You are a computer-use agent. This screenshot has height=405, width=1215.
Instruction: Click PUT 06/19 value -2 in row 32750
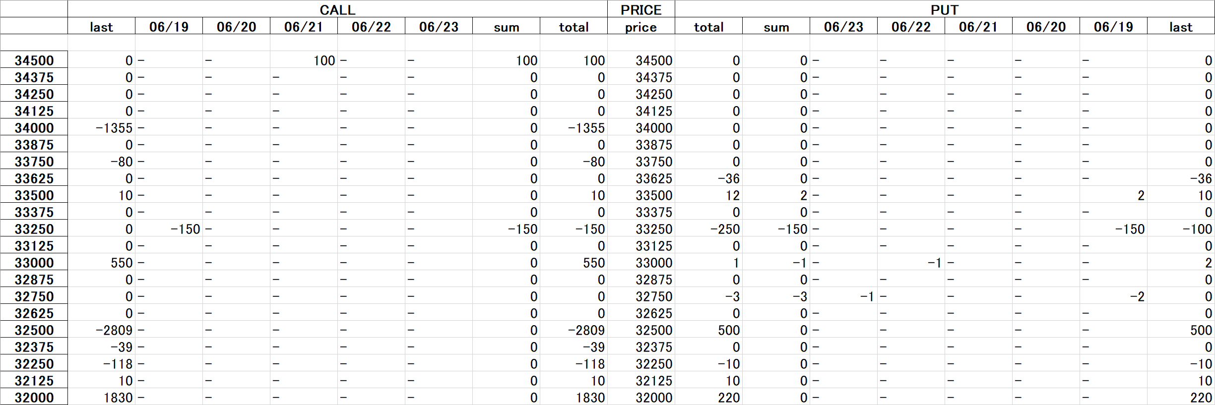pos(1113,296)
